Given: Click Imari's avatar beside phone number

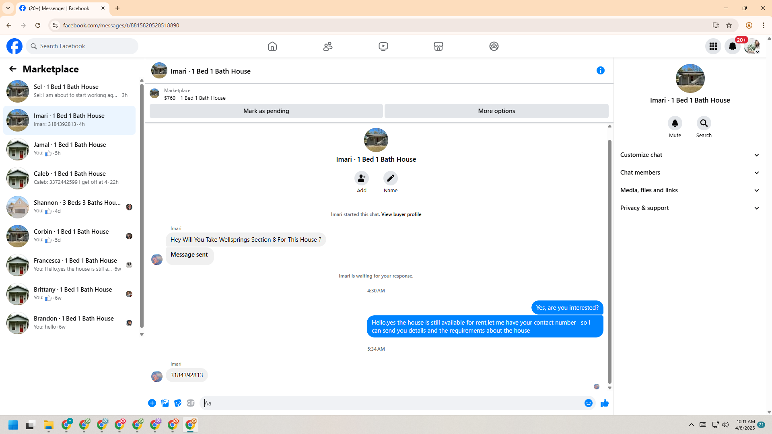Looking at the screenshot, I should point(157,376).
